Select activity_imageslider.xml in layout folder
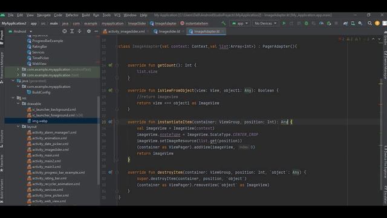Screen dimensions: 387x218 (50, 150)
